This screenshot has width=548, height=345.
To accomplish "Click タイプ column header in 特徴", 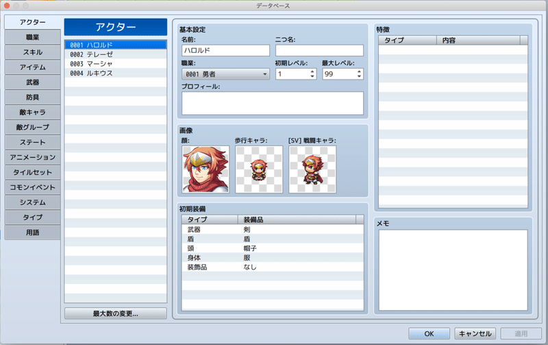I will point(408,40).
